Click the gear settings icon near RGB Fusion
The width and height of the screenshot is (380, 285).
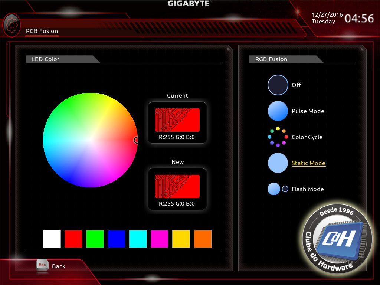[12, 25]
